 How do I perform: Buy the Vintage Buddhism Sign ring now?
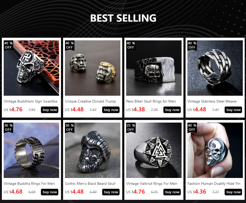(50, 110)
